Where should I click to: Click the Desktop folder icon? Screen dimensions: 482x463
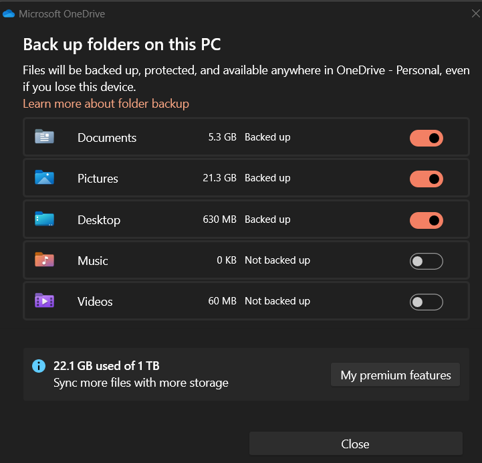[44, 219]
